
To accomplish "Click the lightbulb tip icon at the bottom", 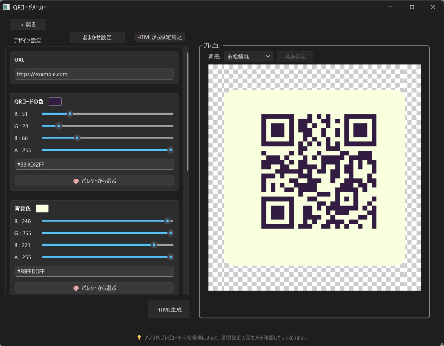I will pyautogui.click(x=139, y=337).
